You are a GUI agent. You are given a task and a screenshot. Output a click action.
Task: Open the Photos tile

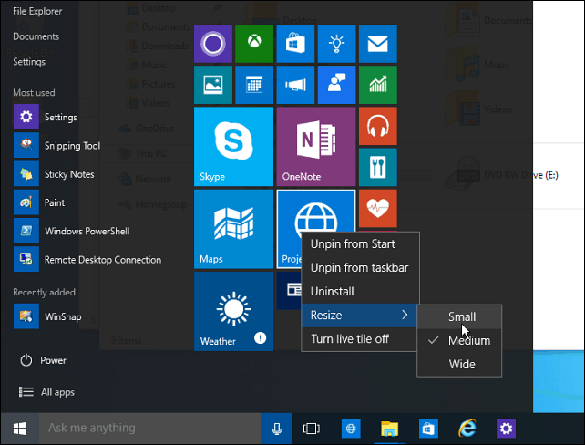pyautogui.click(x=213, y=85)
